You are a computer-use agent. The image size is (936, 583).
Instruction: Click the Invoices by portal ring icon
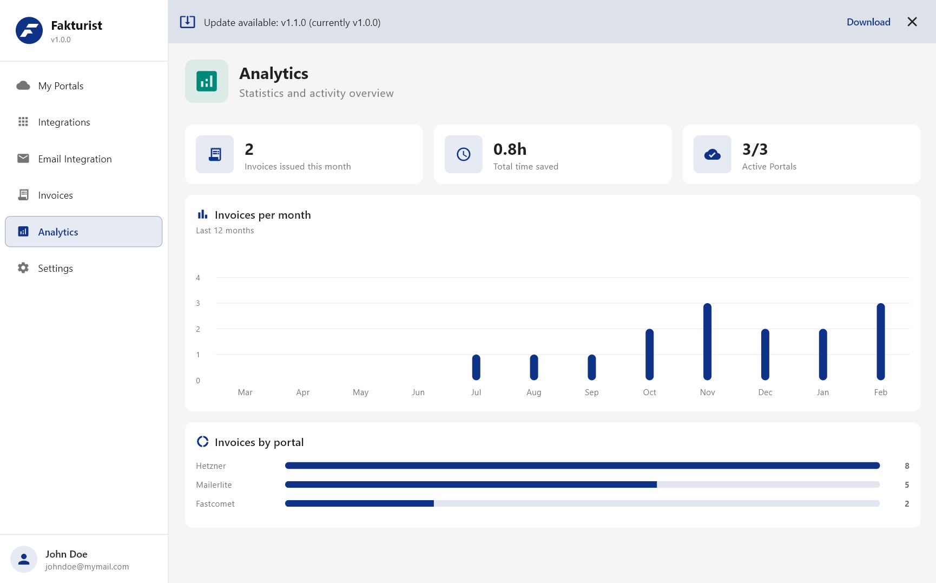click(202, 442)
